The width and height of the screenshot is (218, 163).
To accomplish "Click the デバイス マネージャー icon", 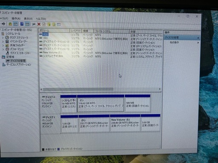I will coord(8,53).
